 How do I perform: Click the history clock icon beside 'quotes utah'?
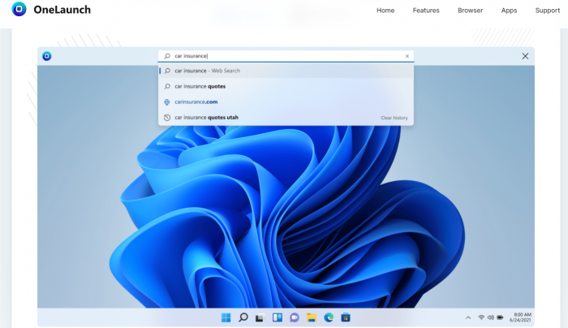[x=167, y=118]
